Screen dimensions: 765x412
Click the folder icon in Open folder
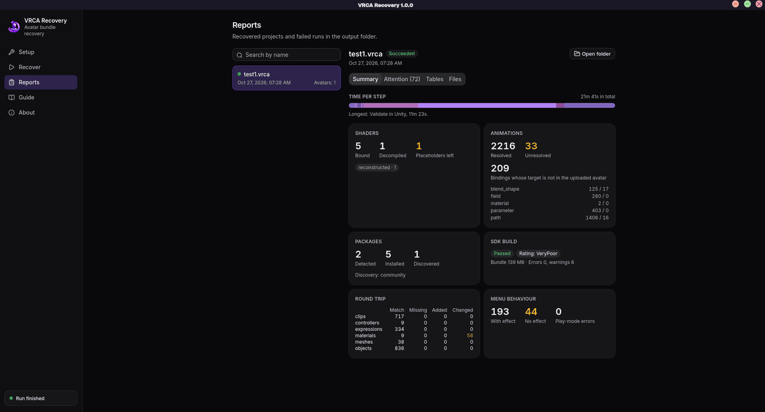pyautogui.click(x=577, y=54)
